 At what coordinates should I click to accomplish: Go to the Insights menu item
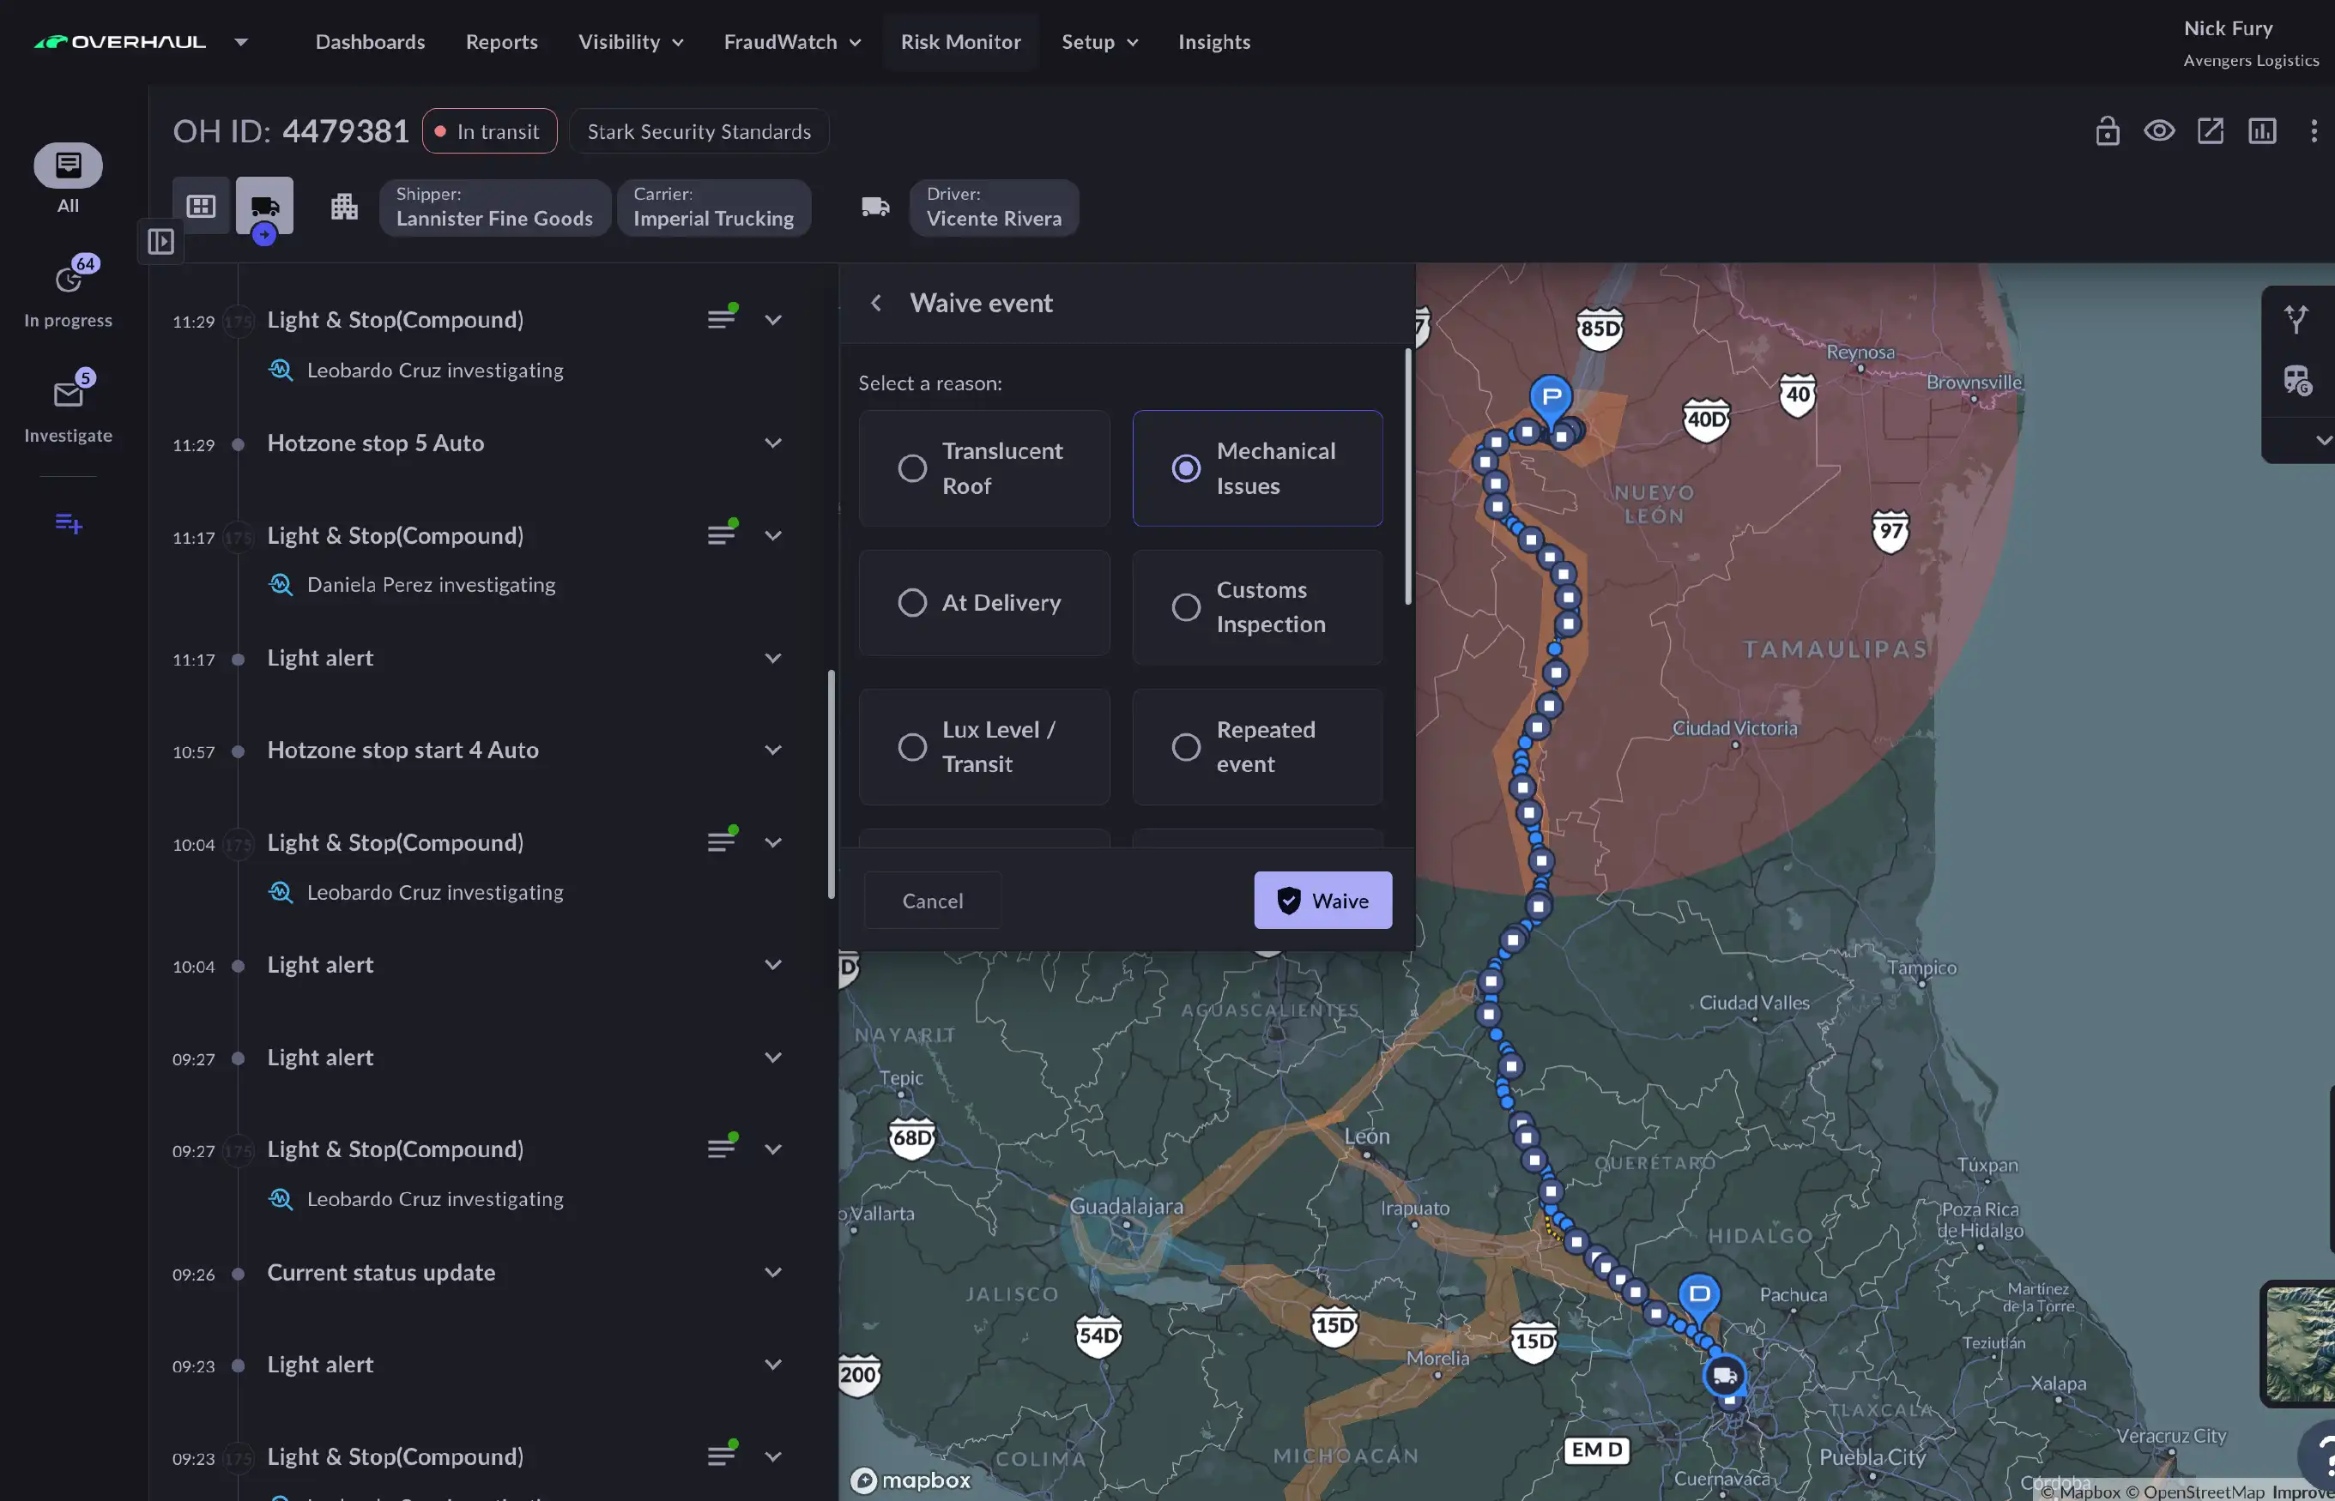1213,42
